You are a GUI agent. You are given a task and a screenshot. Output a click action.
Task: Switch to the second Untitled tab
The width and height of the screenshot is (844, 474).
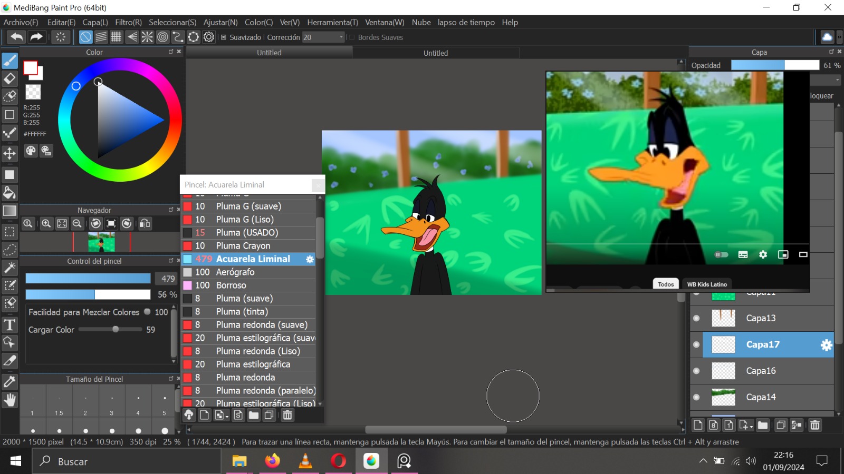(x=436, y=53)
